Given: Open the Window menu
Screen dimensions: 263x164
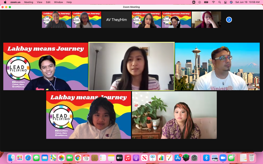Looking at the screenshot, I should [59, 2].
